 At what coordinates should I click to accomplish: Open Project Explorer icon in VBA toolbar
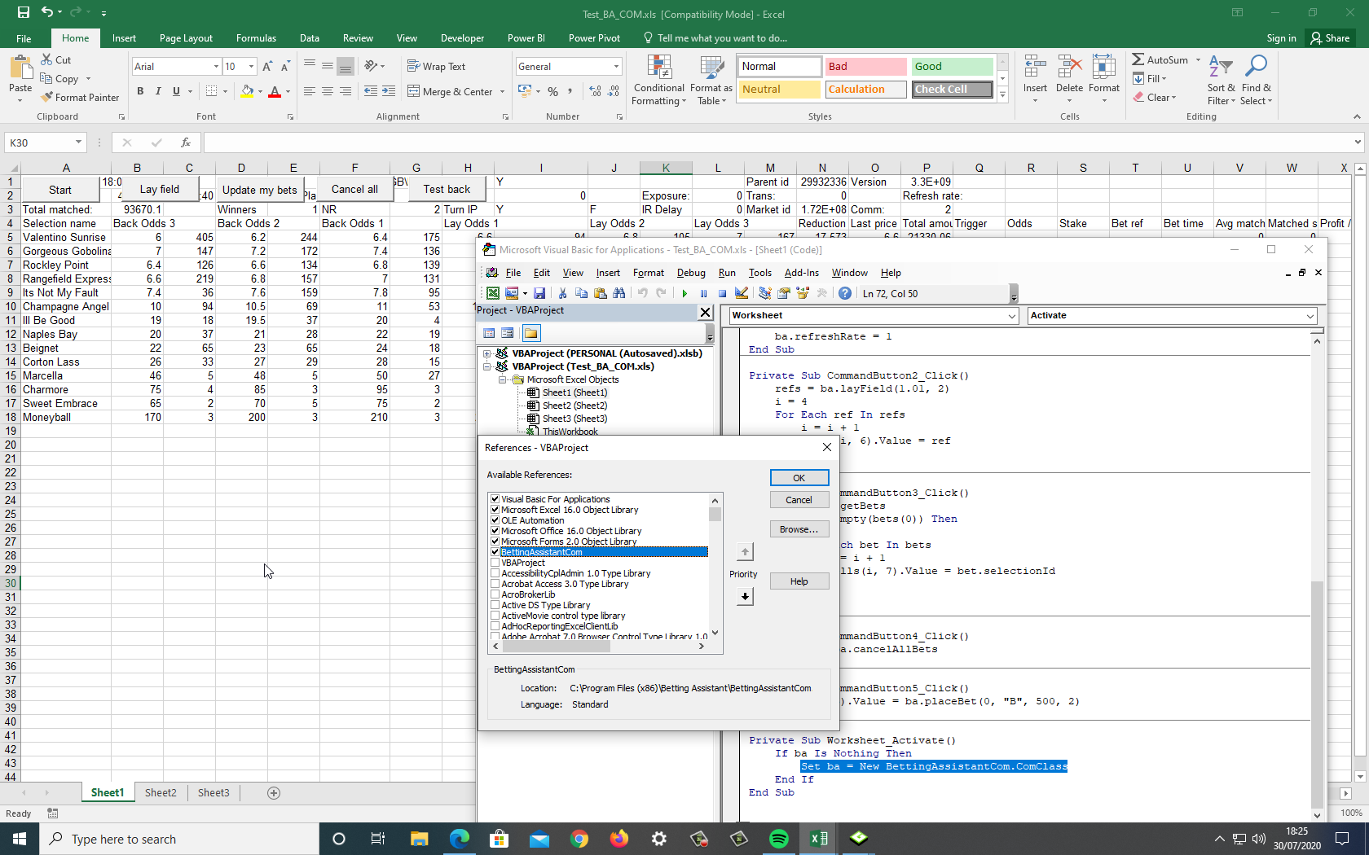(x=764, y=293)
